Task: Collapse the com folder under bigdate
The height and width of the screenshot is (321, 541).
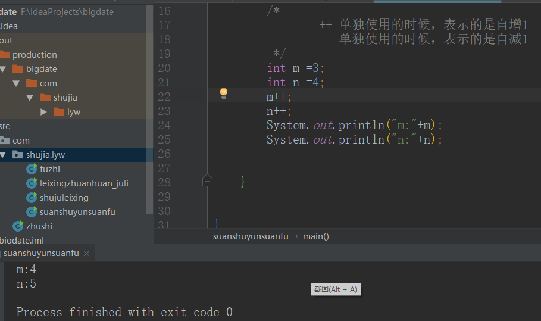Action: click(16, 83)
